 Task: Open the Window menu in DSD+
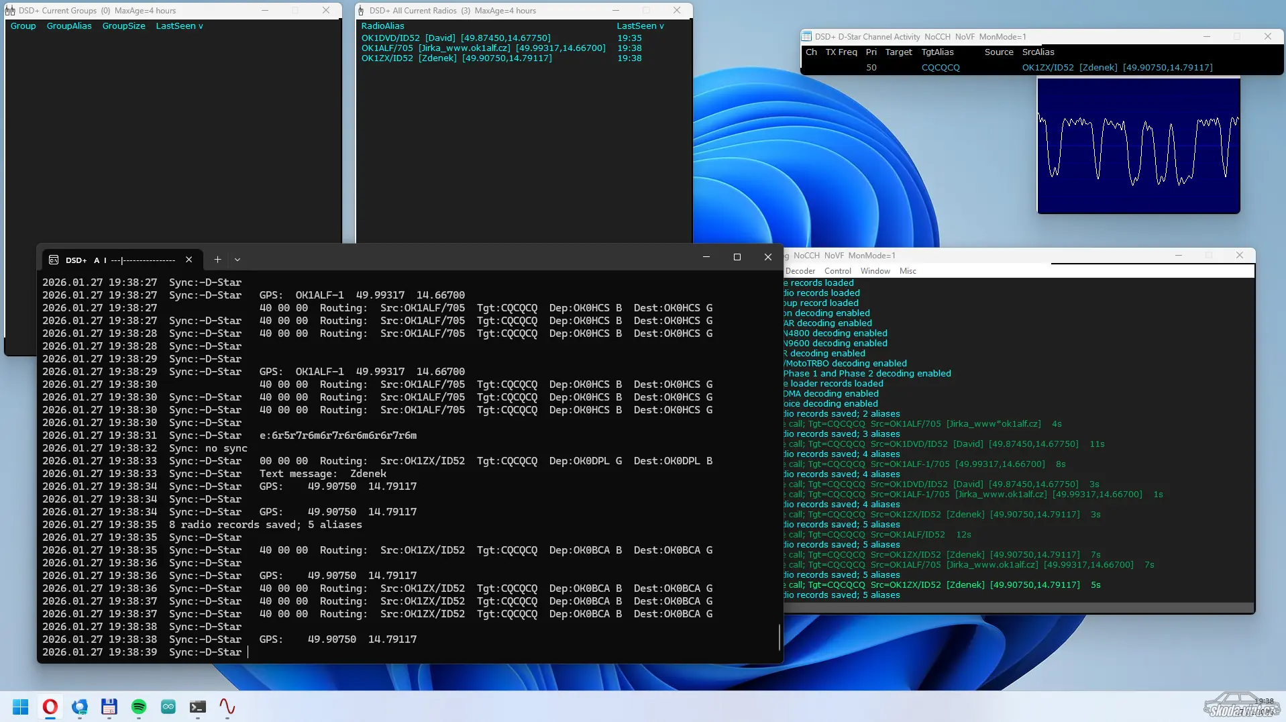875,271
